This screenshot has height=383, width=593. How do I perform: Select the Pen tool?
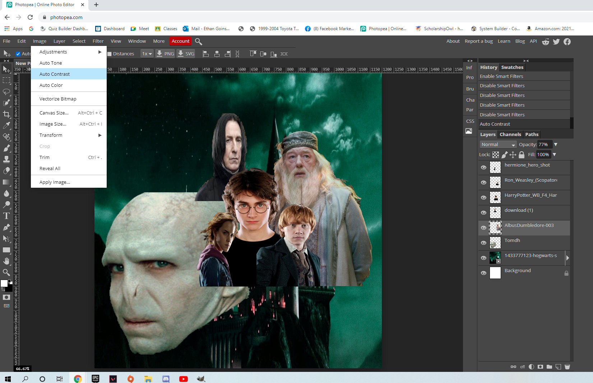[6, 227]
